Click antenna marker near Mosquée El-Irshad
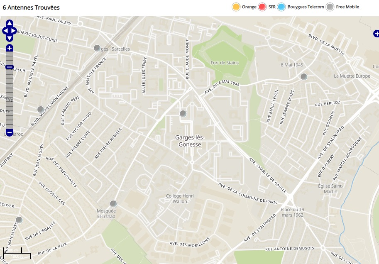This screenshot has height=264, width=379. click(x=113, y=203)
